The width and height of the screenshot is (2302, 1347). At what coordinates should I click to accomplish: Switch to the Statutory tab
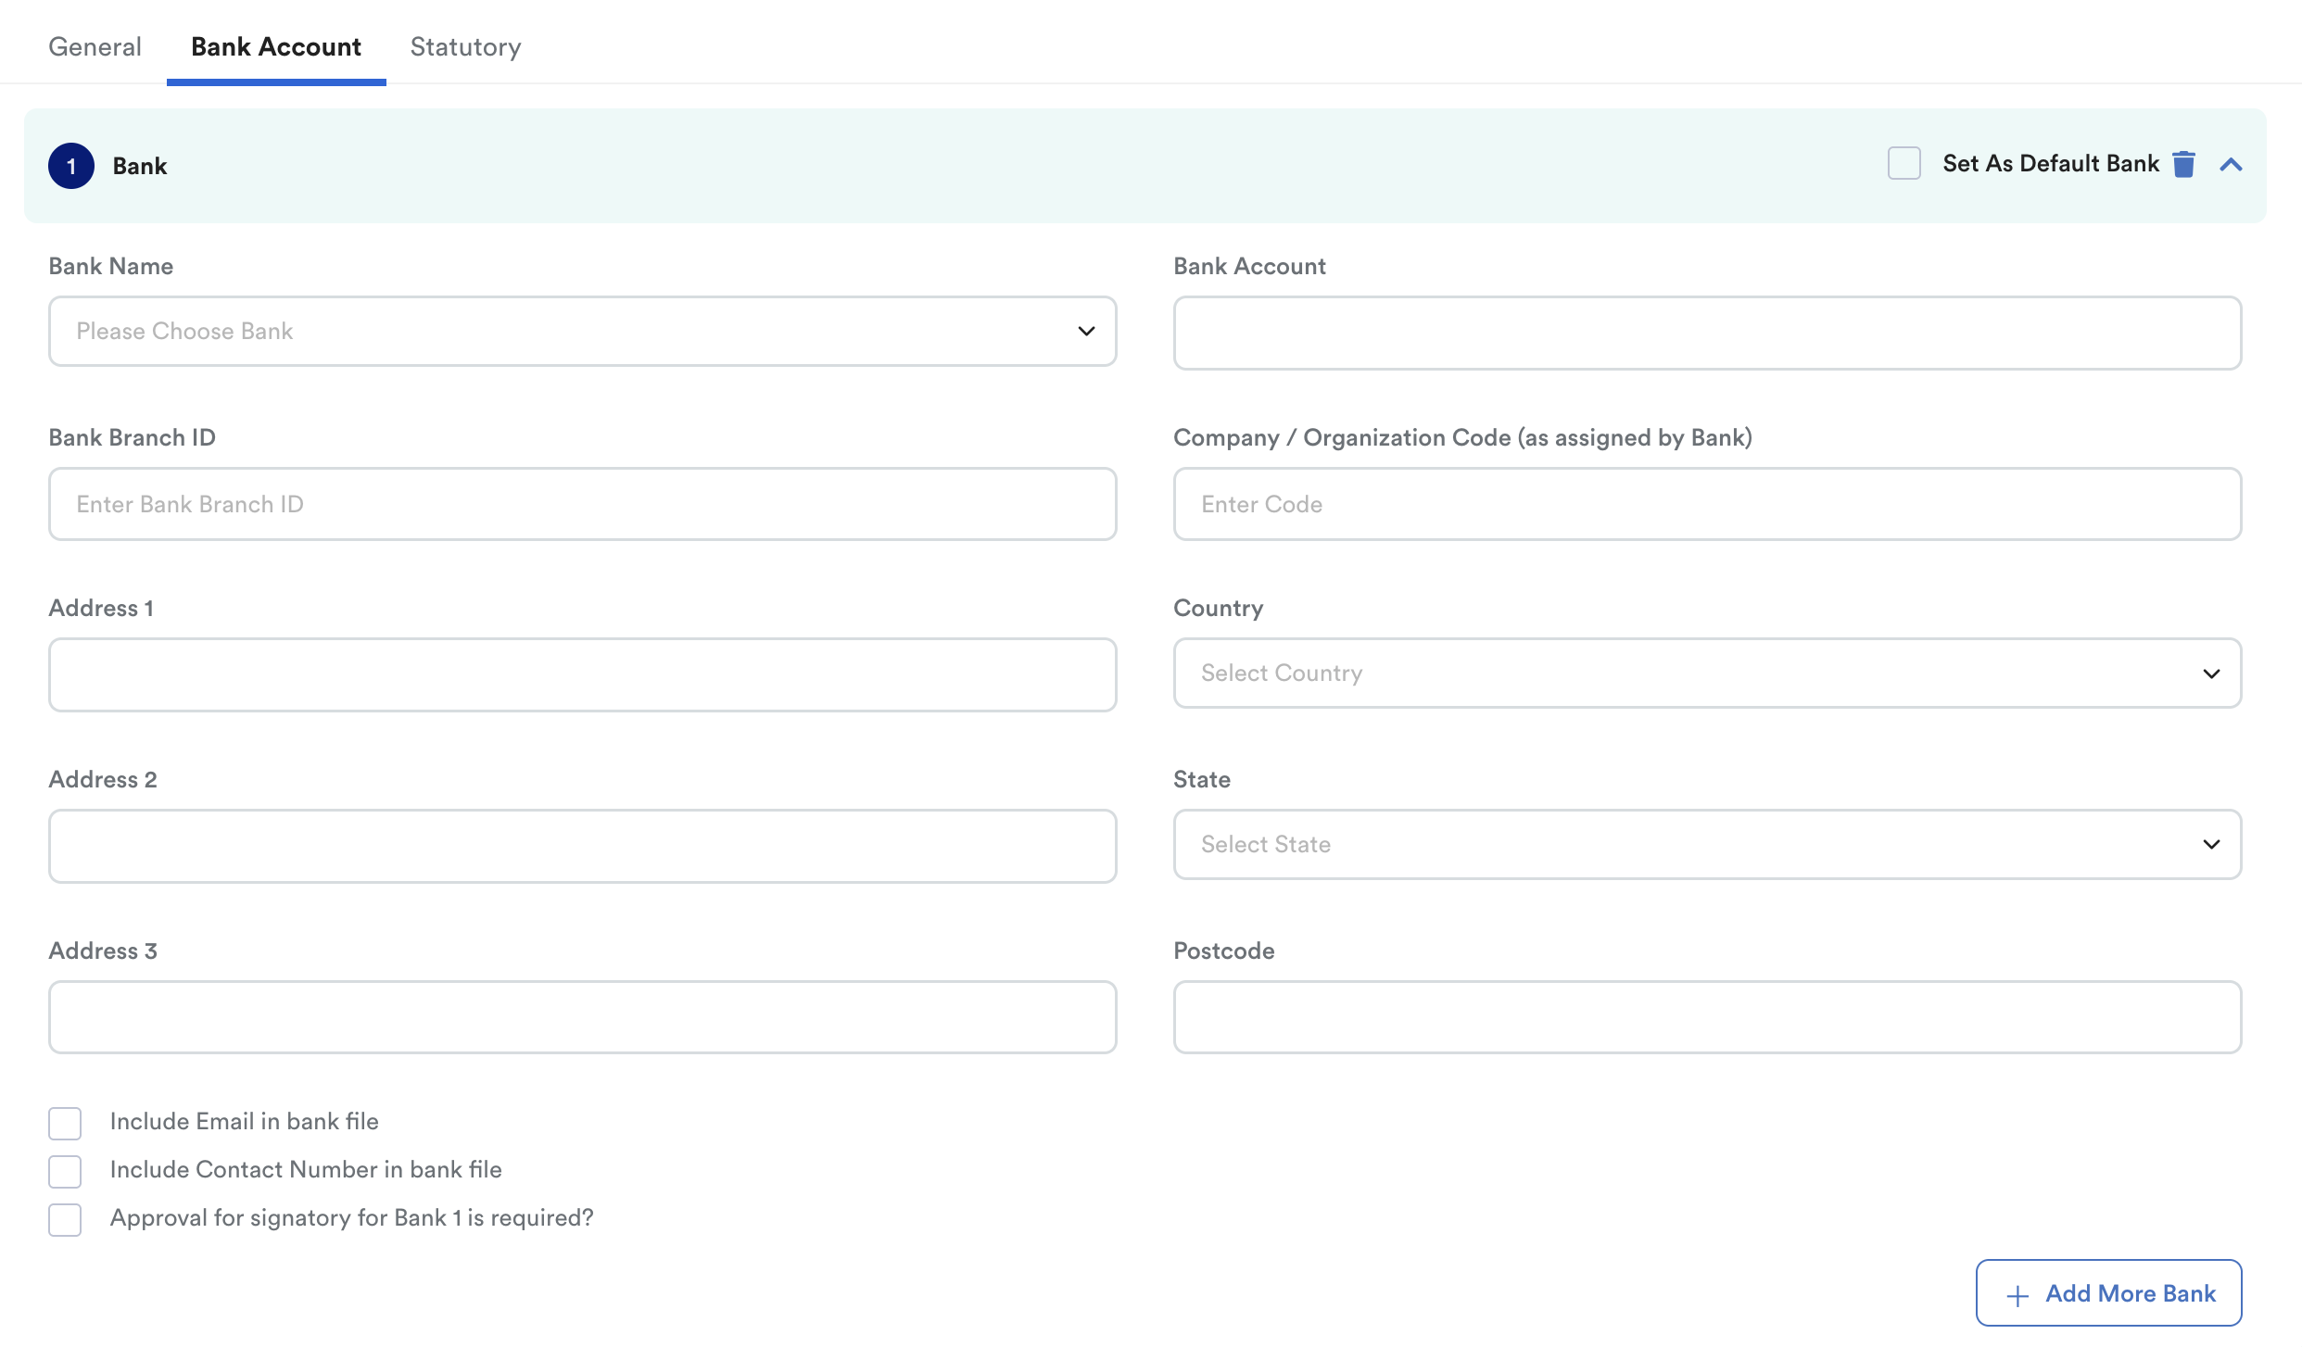coord(465,46)
